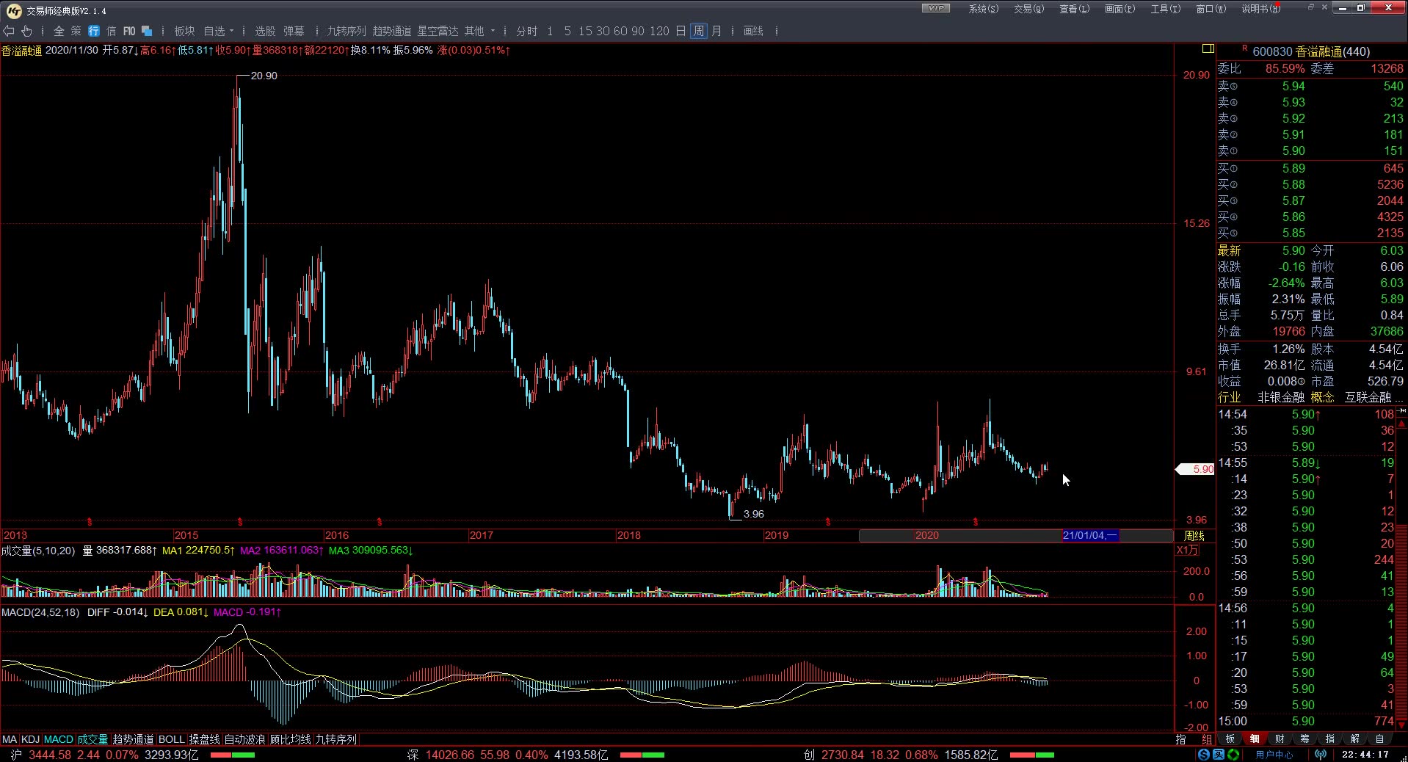Open the 窗口(W) menu

pyautogui.click(x=1211, y=9)
